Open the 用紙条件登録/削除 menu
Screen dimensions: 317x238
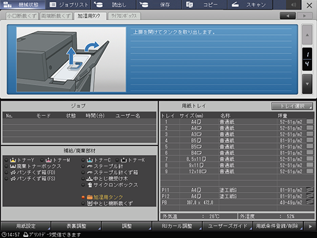point(278,226)
